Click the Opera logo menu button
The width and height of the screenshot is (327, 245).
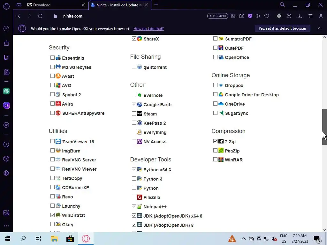[x=6, y=6]
